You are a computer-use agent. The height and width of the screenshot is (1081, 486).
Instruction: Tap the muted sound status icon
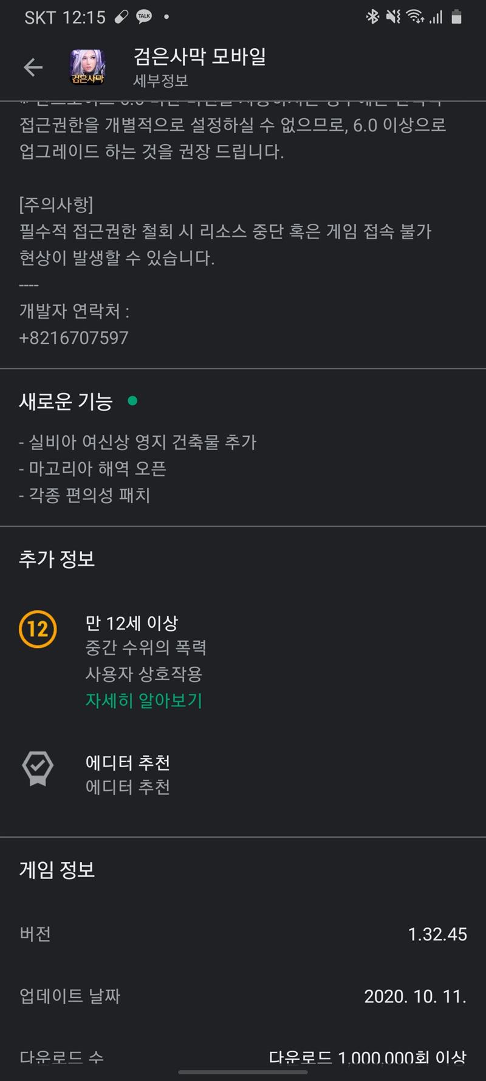click(x=393, y=17)
